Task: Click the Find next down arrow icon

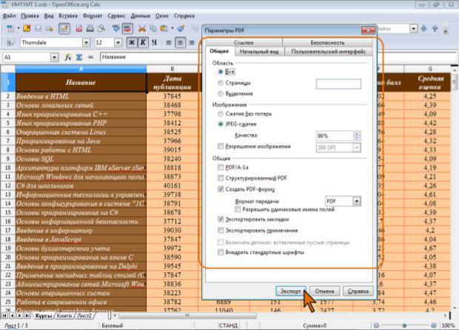Action: (423, 28)
